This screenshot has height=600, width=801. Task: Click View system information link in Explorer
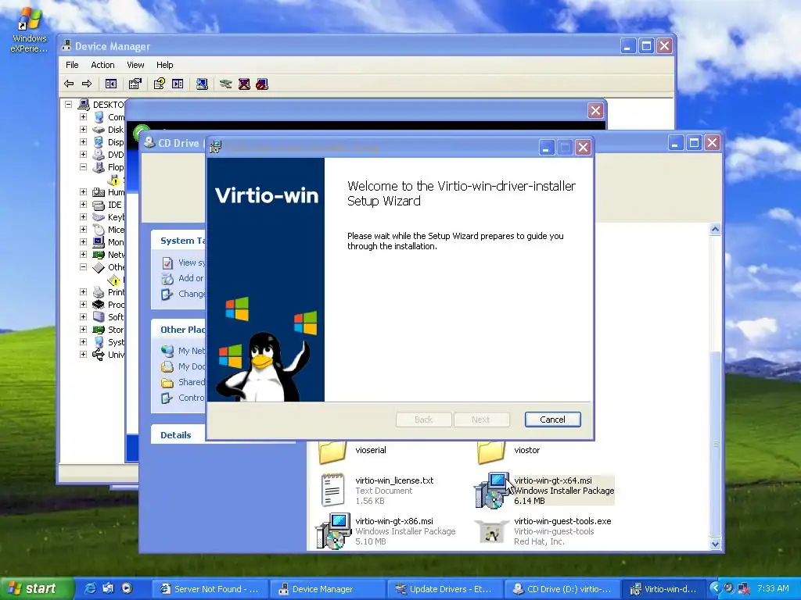(x=192, y=262)
